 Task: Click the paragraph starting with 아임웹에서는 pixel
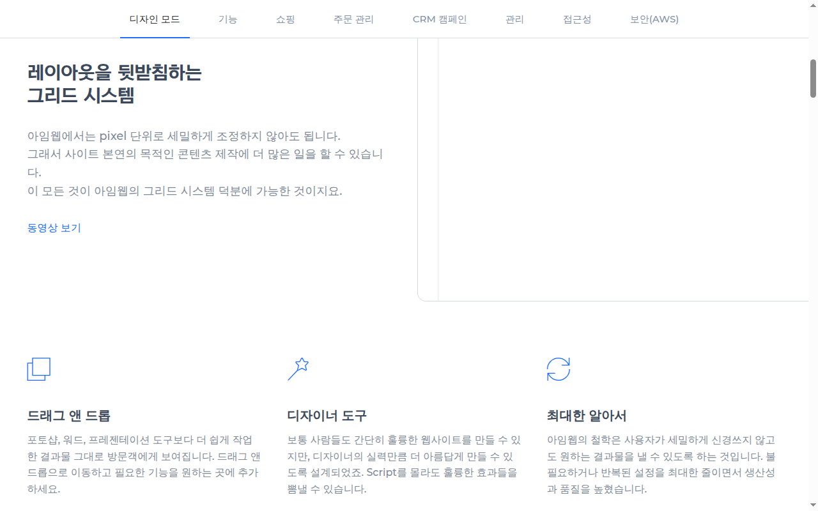tap(205, 164)
